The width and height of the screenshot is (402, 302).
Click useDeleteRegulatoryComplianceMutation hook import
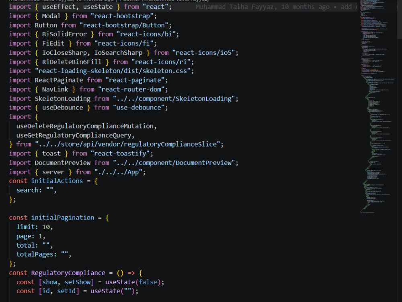coord(84,126)
